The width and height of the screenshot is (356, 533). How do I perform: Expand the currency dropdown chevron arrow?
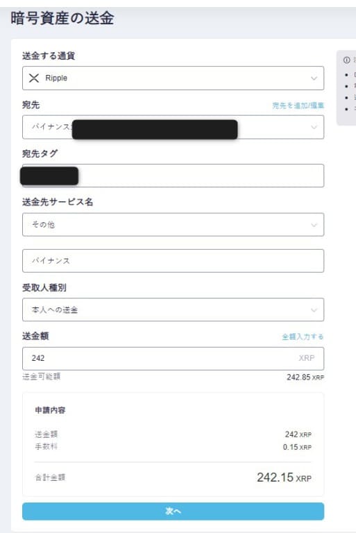pos(314,78)
